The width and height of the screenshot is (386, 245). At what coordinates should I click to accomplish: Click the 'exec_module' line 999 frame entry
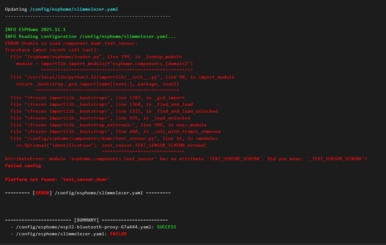click(x=109, y=125)
